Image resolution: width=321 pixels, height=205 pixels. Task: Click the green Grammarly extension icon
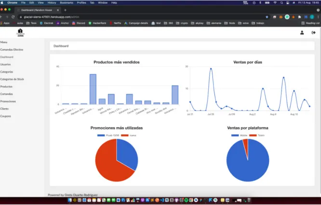pos(287,17)
